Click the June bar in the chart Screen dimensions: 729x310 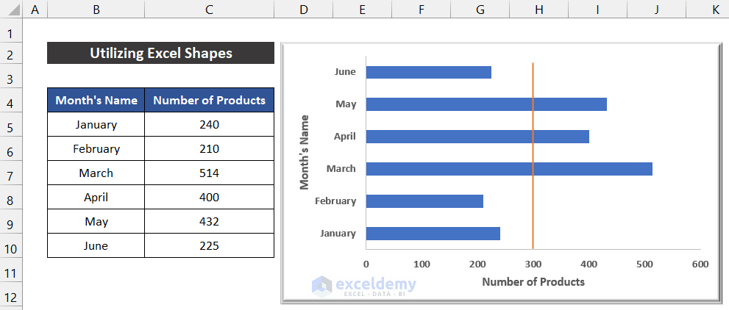(428, 72)
